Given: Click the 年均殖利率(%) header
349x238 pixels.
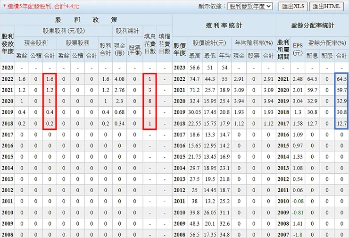Looking at the screenshot, I should pyautogui.click(x=254, y=43).
